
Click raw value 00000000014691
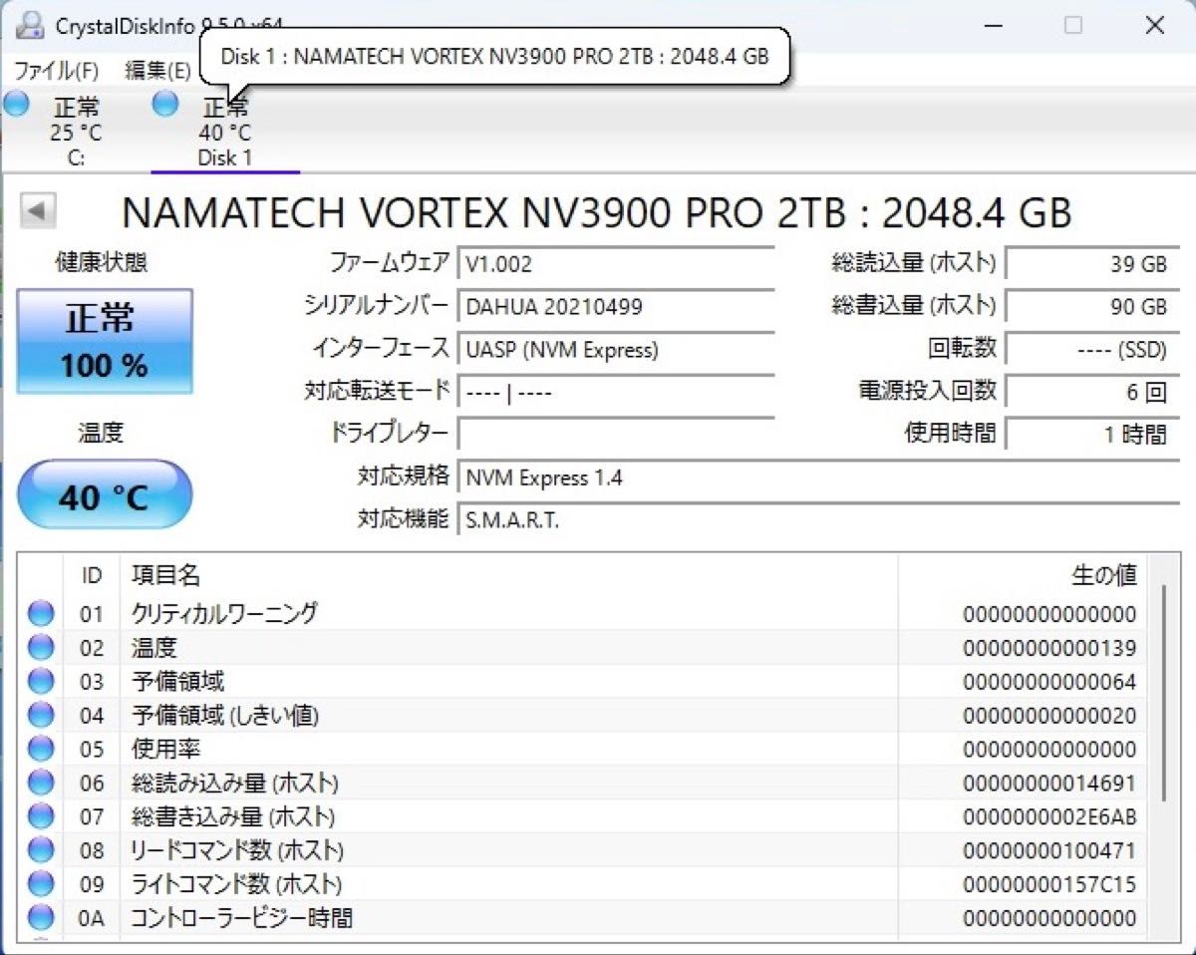1049,784
